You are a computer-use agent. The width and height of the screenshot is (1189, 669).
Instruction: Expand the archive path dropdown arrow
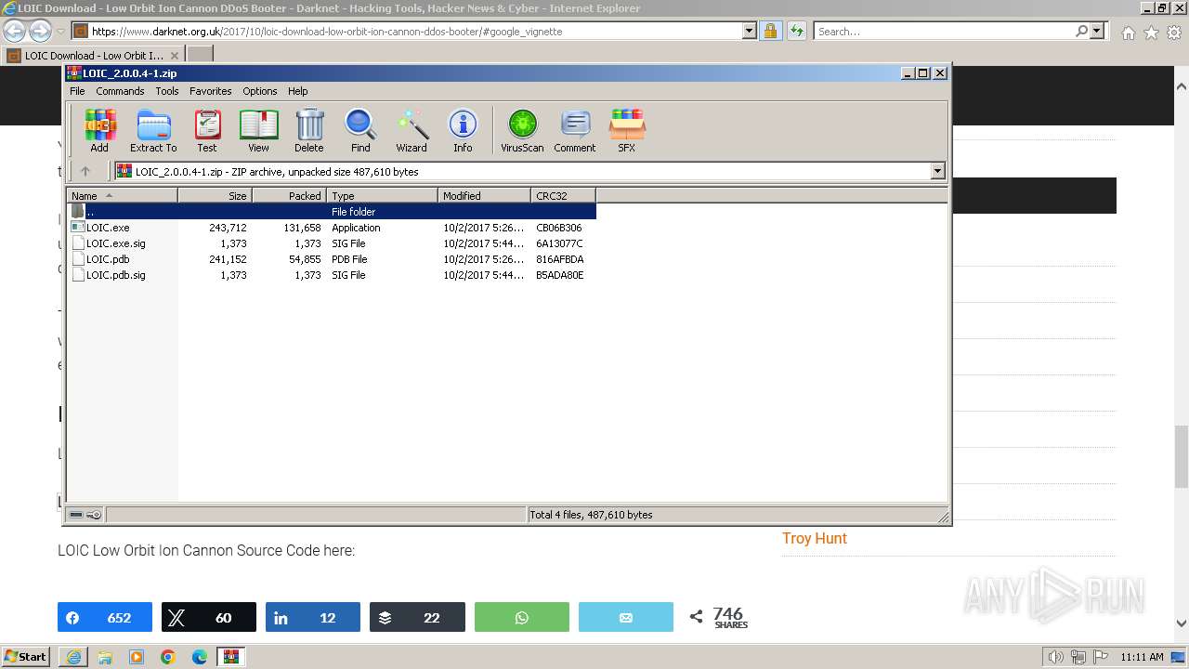pyautogui.click(x=937, y=171)
